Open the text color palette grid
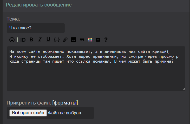 (90, 40)
